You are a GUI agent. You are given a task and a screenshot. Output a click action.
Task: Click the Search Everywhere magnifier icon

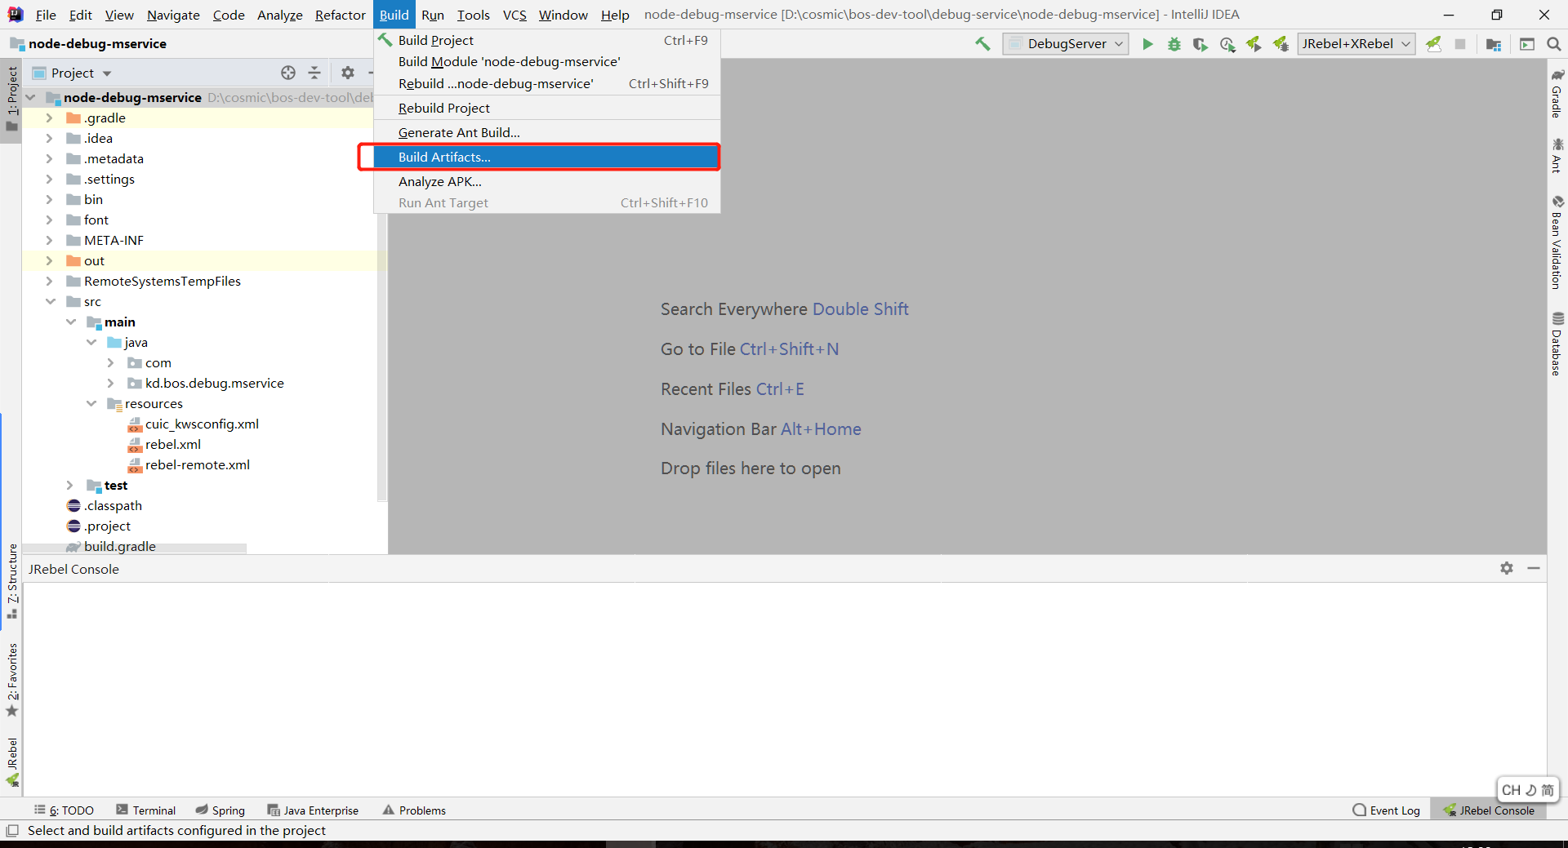click(1554, 44)
